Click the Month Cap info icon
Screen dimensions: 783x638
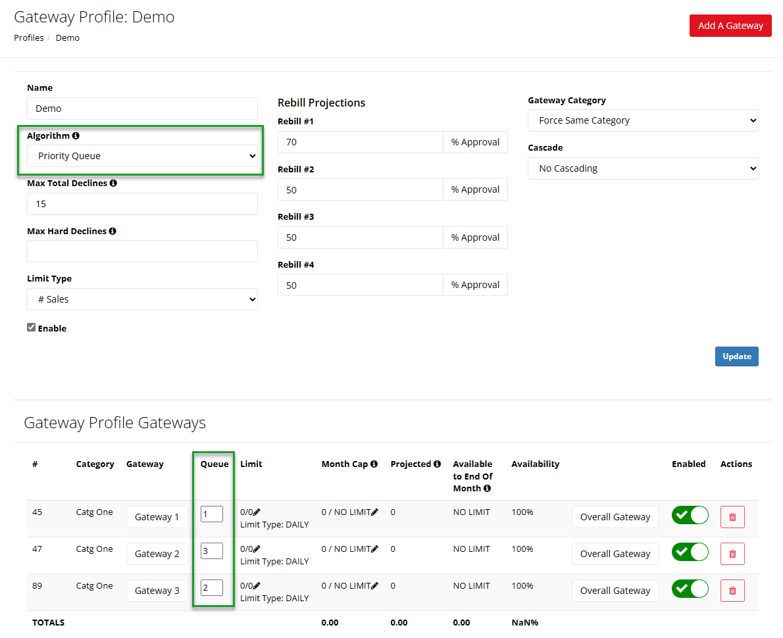[x=374, y=464]
